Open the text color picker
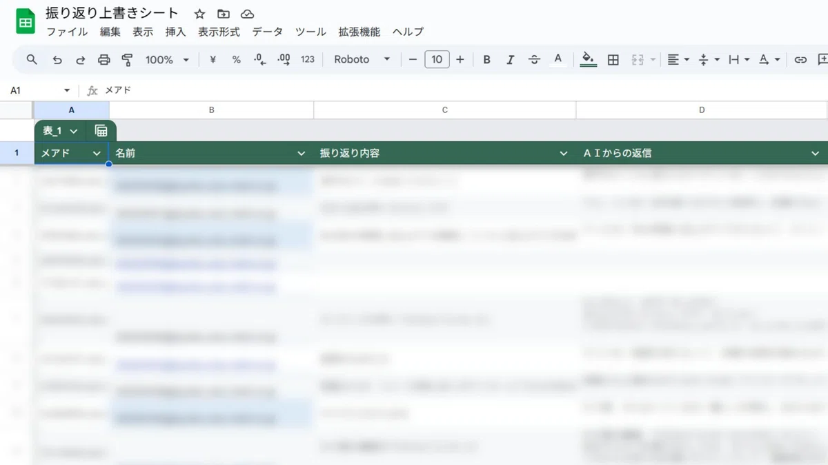Image resolution: width=828 pixels, height=465 pixels. point(558,60)
